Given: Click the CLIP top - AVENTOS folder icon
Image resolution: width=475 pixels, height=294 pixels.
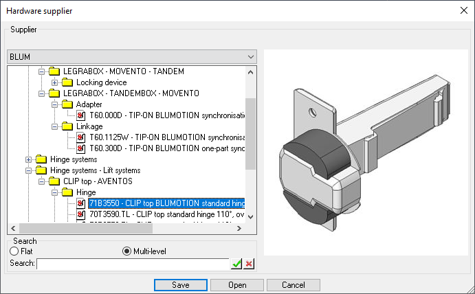Looking at the screenshot, I should [54, 181].
